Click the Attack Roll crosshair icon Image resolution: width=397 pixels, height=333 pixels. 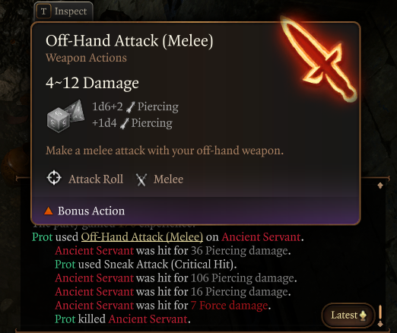click(54, 178)
